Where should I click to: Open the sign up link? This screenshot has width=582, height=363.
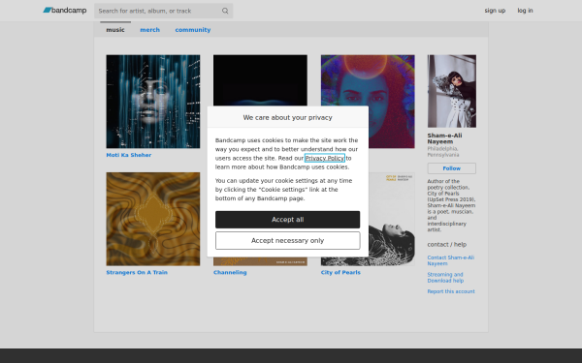[495, 11]
